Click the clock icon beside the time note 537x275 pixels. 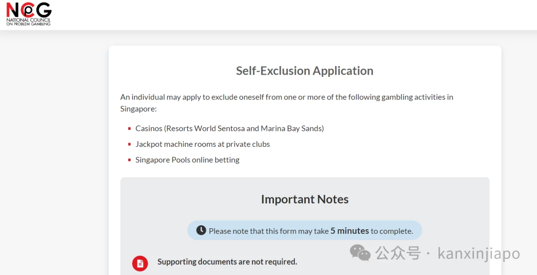click(201, 230)
